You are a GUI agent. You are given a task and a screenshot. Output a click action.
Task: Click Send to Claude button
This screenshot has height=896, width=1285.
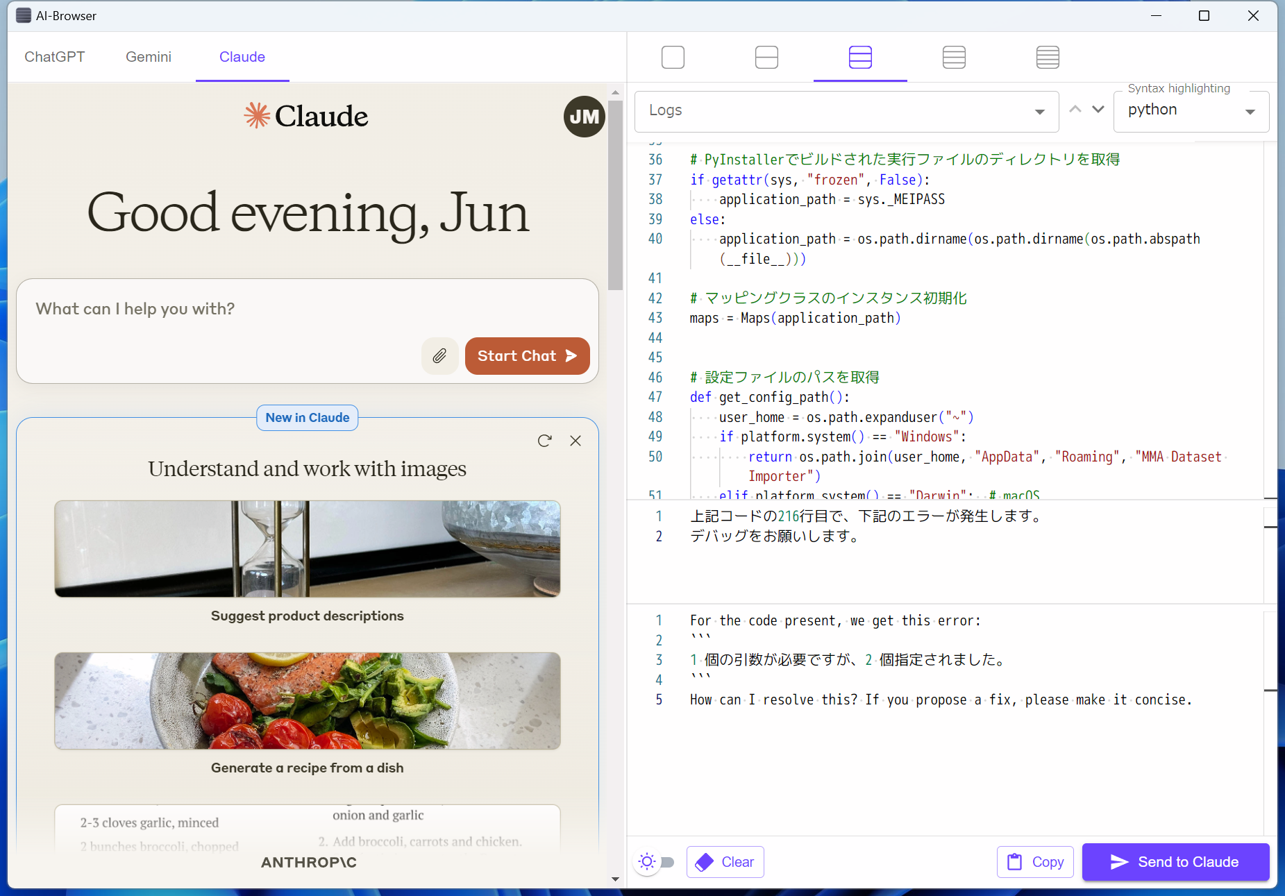coord(1175,862)
